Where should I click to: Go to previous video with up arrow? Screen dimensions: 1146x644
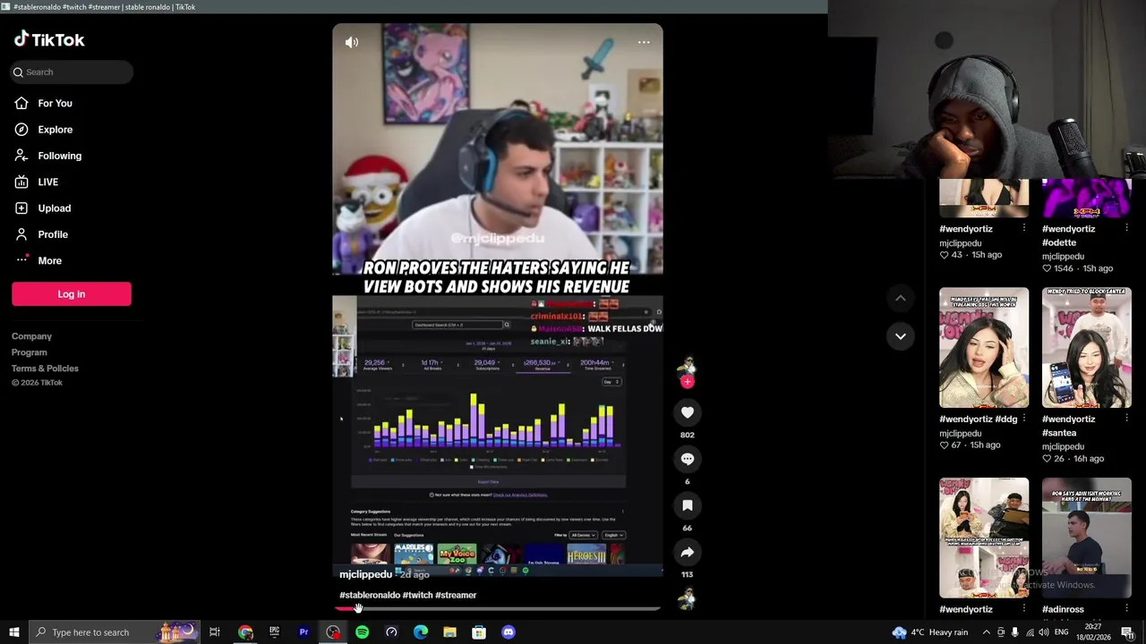pyautogui.click(x=901, y=298)
